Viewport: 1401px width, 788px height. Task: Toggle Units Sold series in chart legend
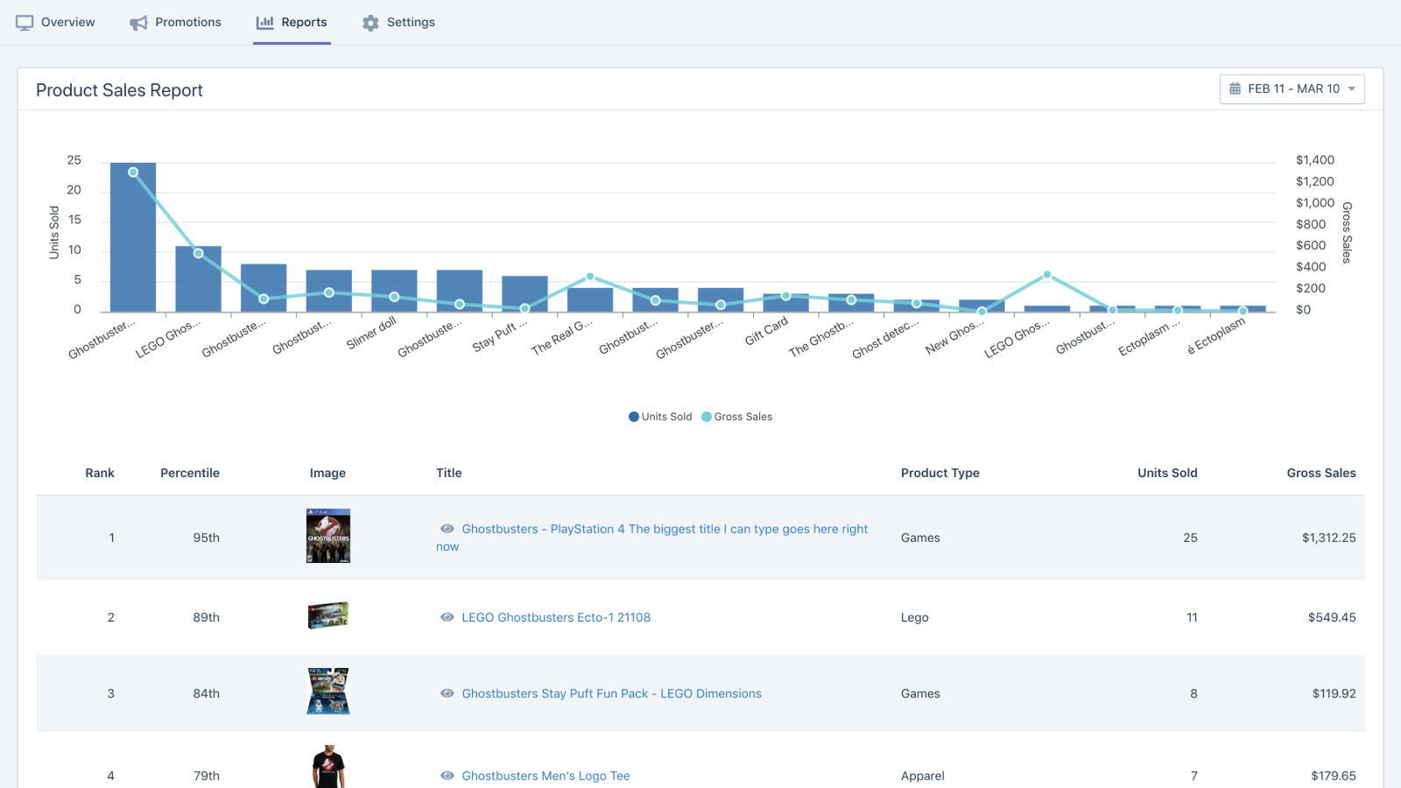point(660,417)
